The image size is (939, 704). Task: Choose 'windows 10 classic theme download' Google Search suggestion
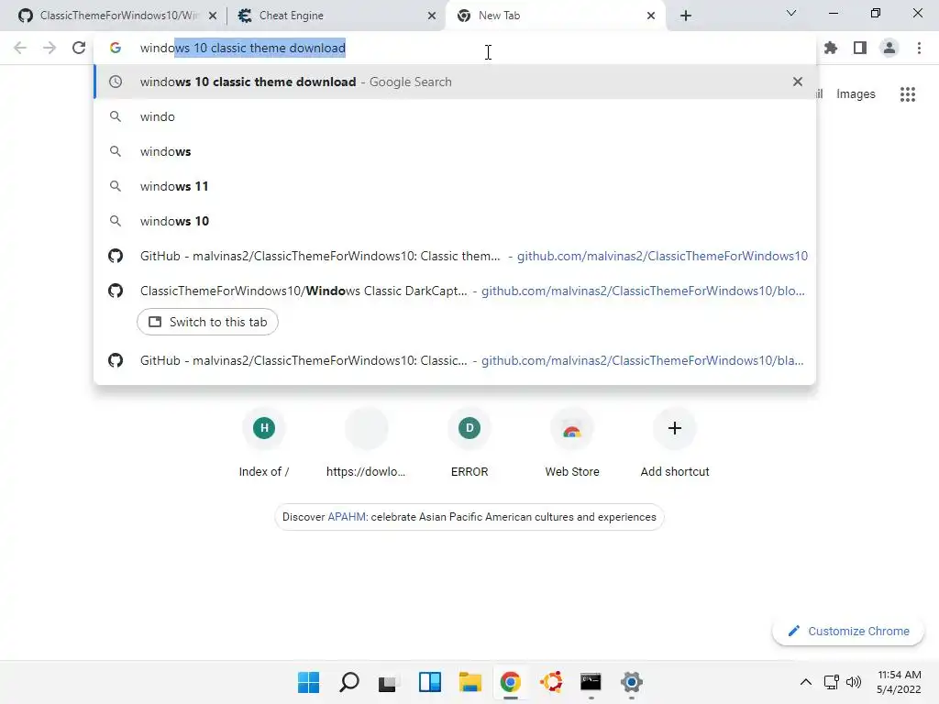click(x=455, y=82)
